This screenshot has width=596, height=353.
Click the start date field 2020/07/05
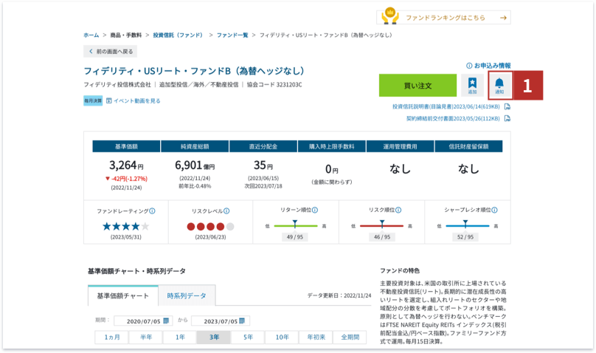pos(143,321)
